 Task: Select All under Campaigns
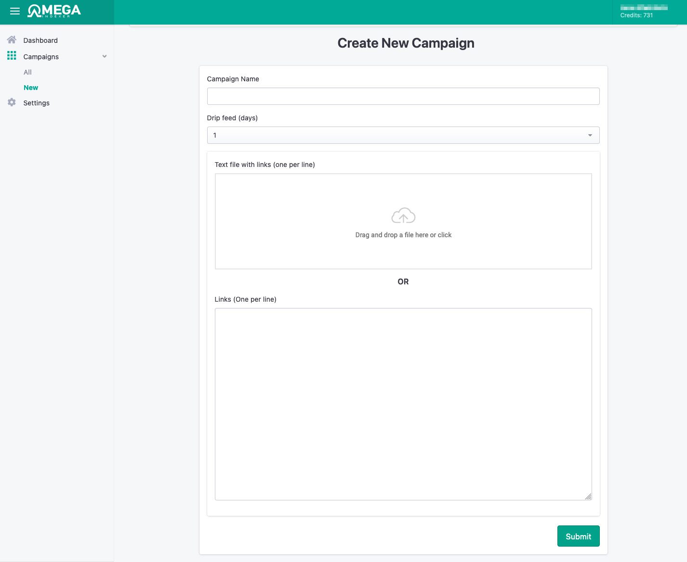(x=27, y=72)
